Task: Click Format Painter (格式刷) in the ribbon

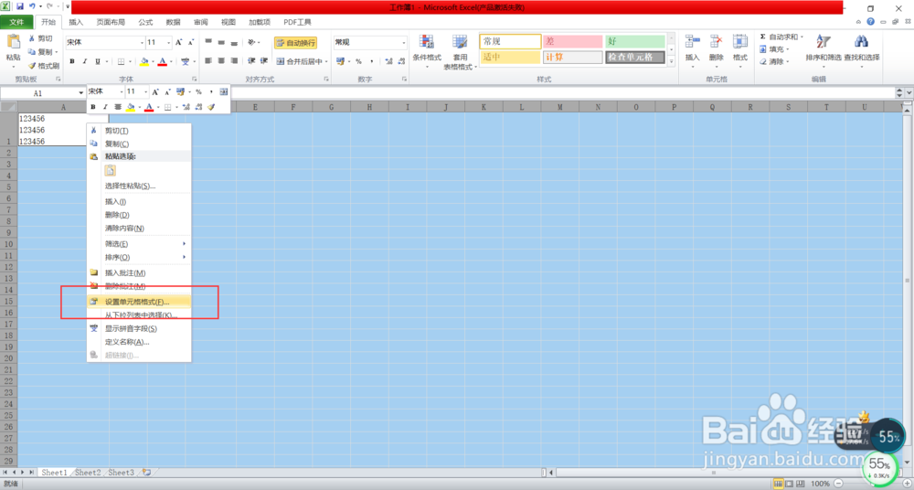Action: (43, 66)
